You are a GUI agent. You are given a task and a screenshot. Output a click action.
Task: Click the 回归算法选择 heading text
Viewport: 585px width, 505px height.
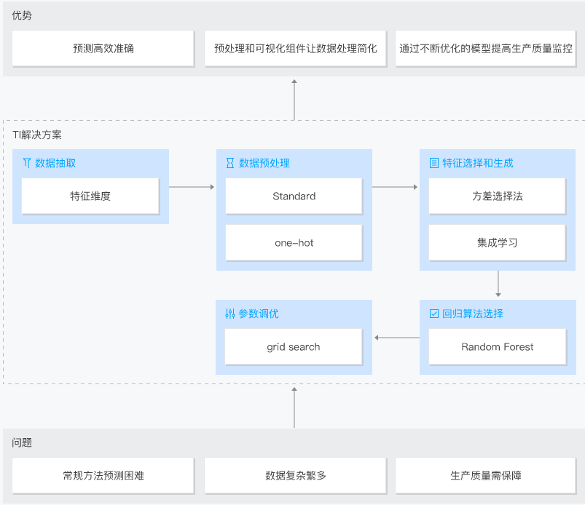coord(473,314)
